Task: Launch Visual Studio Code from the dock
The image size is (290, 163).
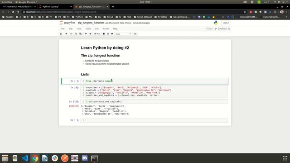Action: click(25, 158)
